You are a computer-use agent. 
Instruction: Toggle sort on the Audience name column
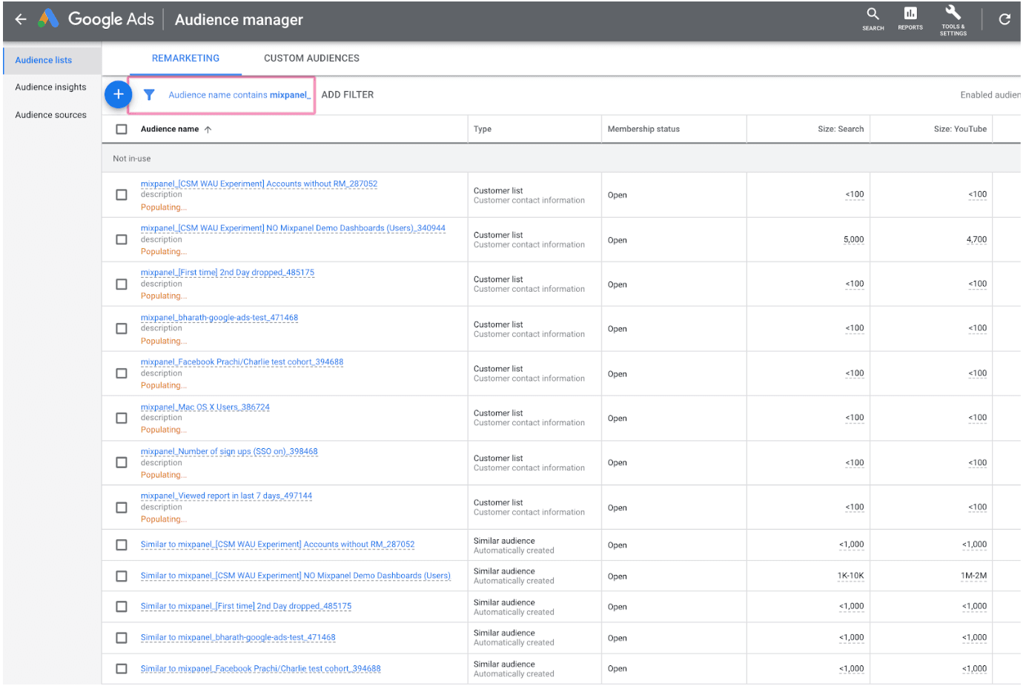click(170, 128)
